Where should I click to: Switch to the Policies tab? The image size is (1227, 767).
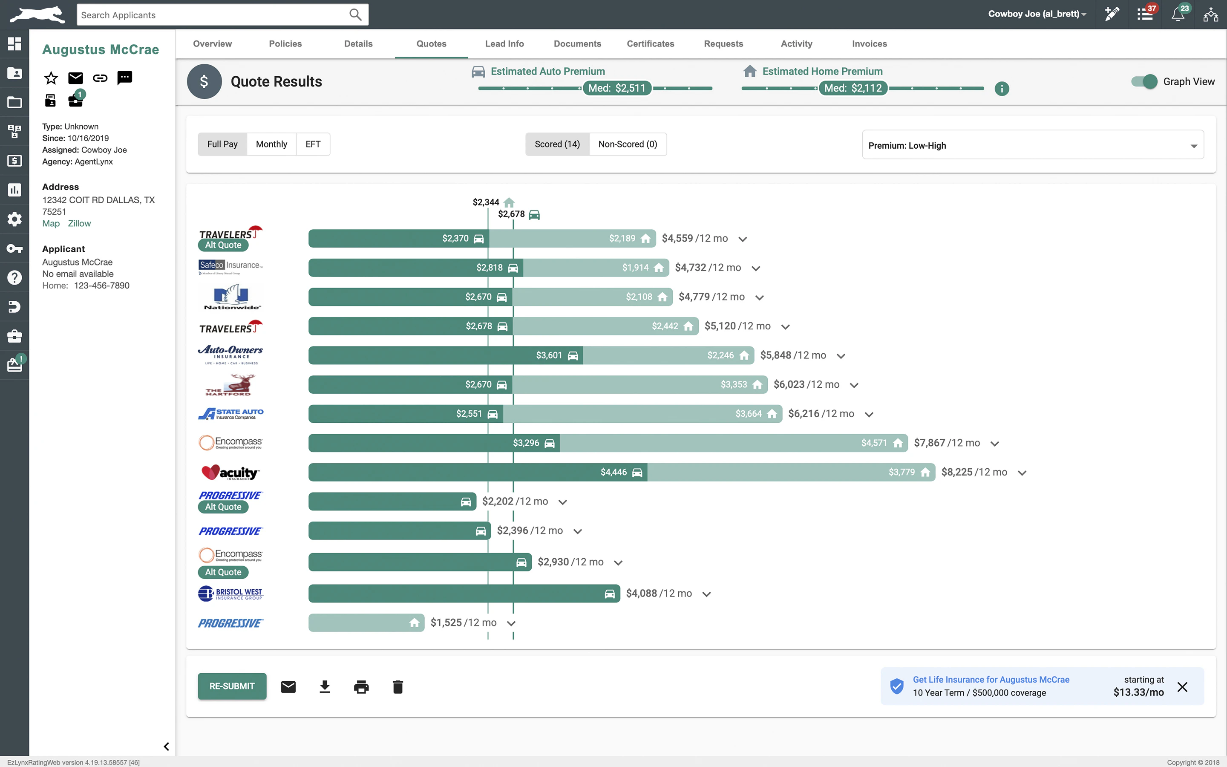click(285, 43)
